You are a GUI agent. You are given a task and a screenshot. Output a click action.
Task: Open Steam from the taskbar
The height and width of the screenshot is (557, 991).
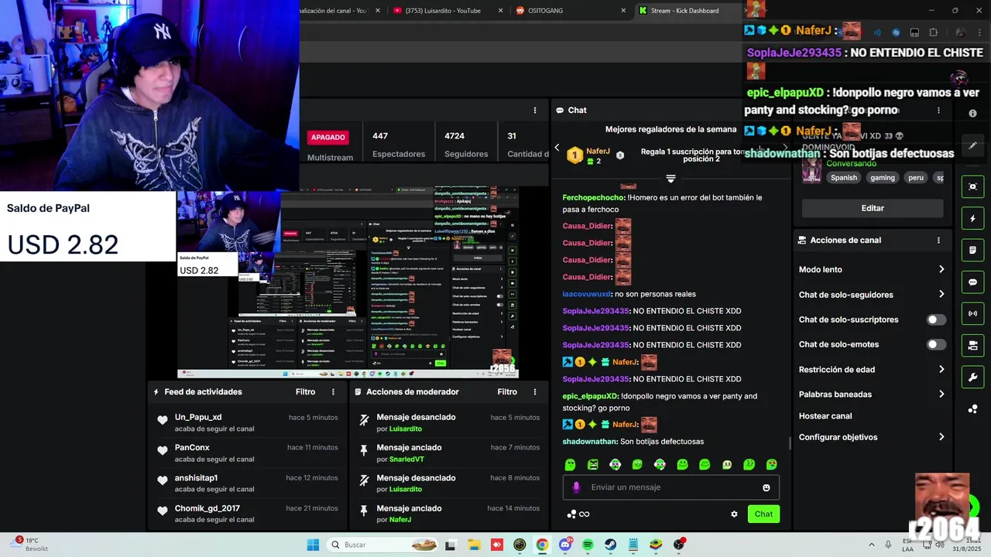point(610,545)
